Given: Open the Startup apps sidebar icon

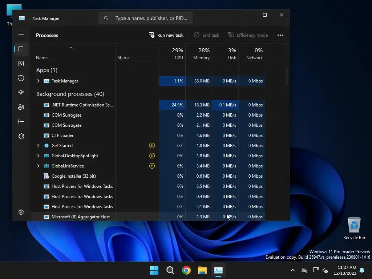Looking at the screenshot, I should click(x=21, y=93).
